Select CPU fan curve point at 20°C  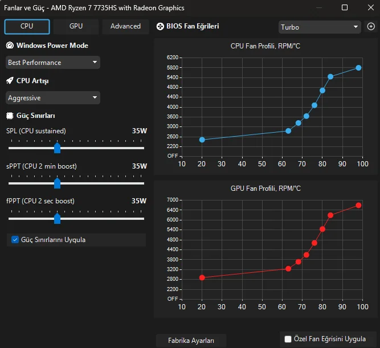202,140
